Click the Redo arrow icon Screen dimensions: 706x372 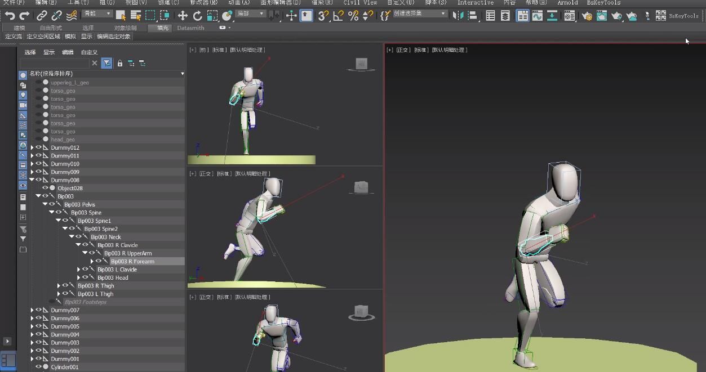coord(24,16)
